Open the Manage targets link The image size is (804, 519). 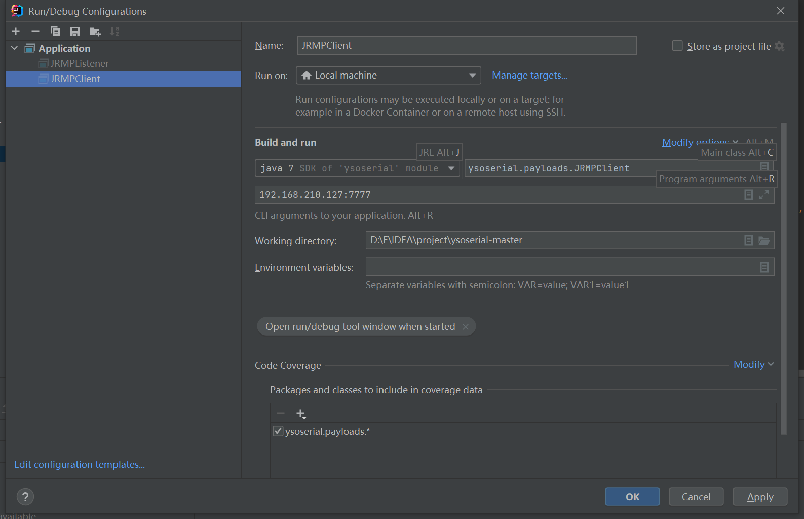click(x=529, y=76)
